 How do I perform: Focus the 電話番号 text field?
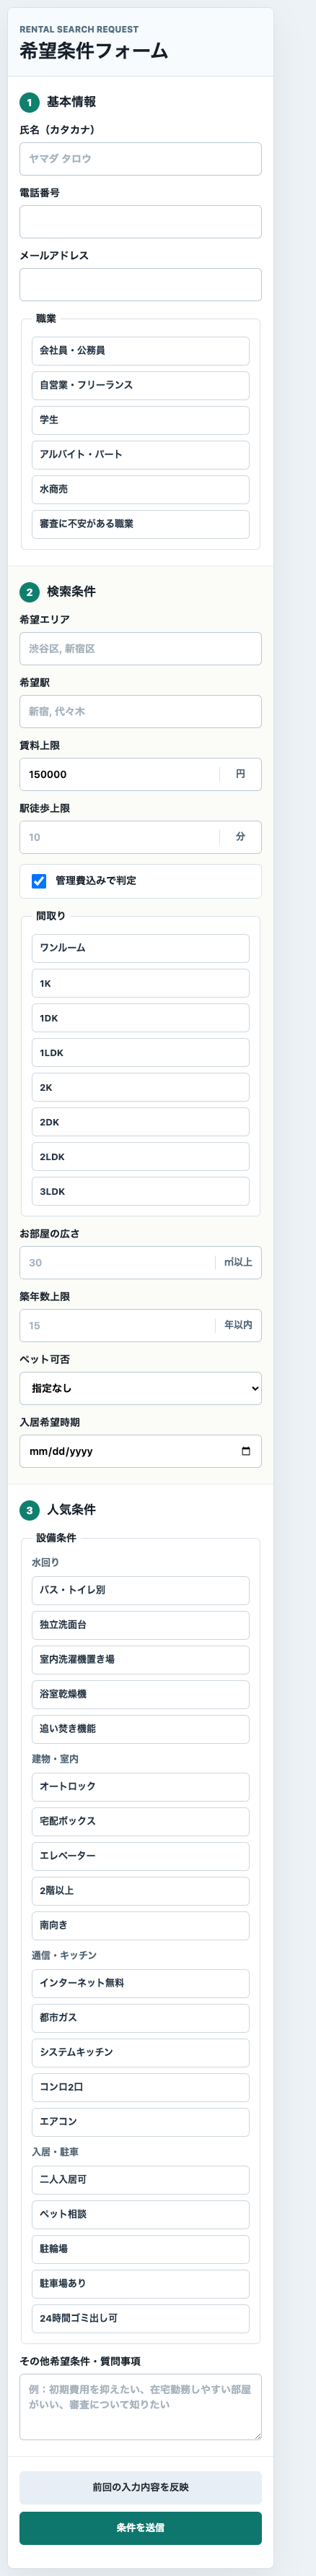point(140,222)
